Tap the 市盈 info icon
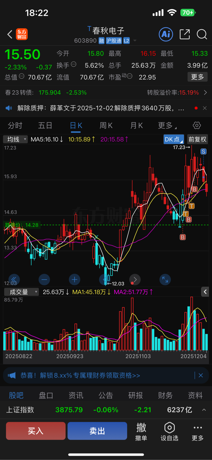This screenshot has height=460, width=212. tap(130, 76)
